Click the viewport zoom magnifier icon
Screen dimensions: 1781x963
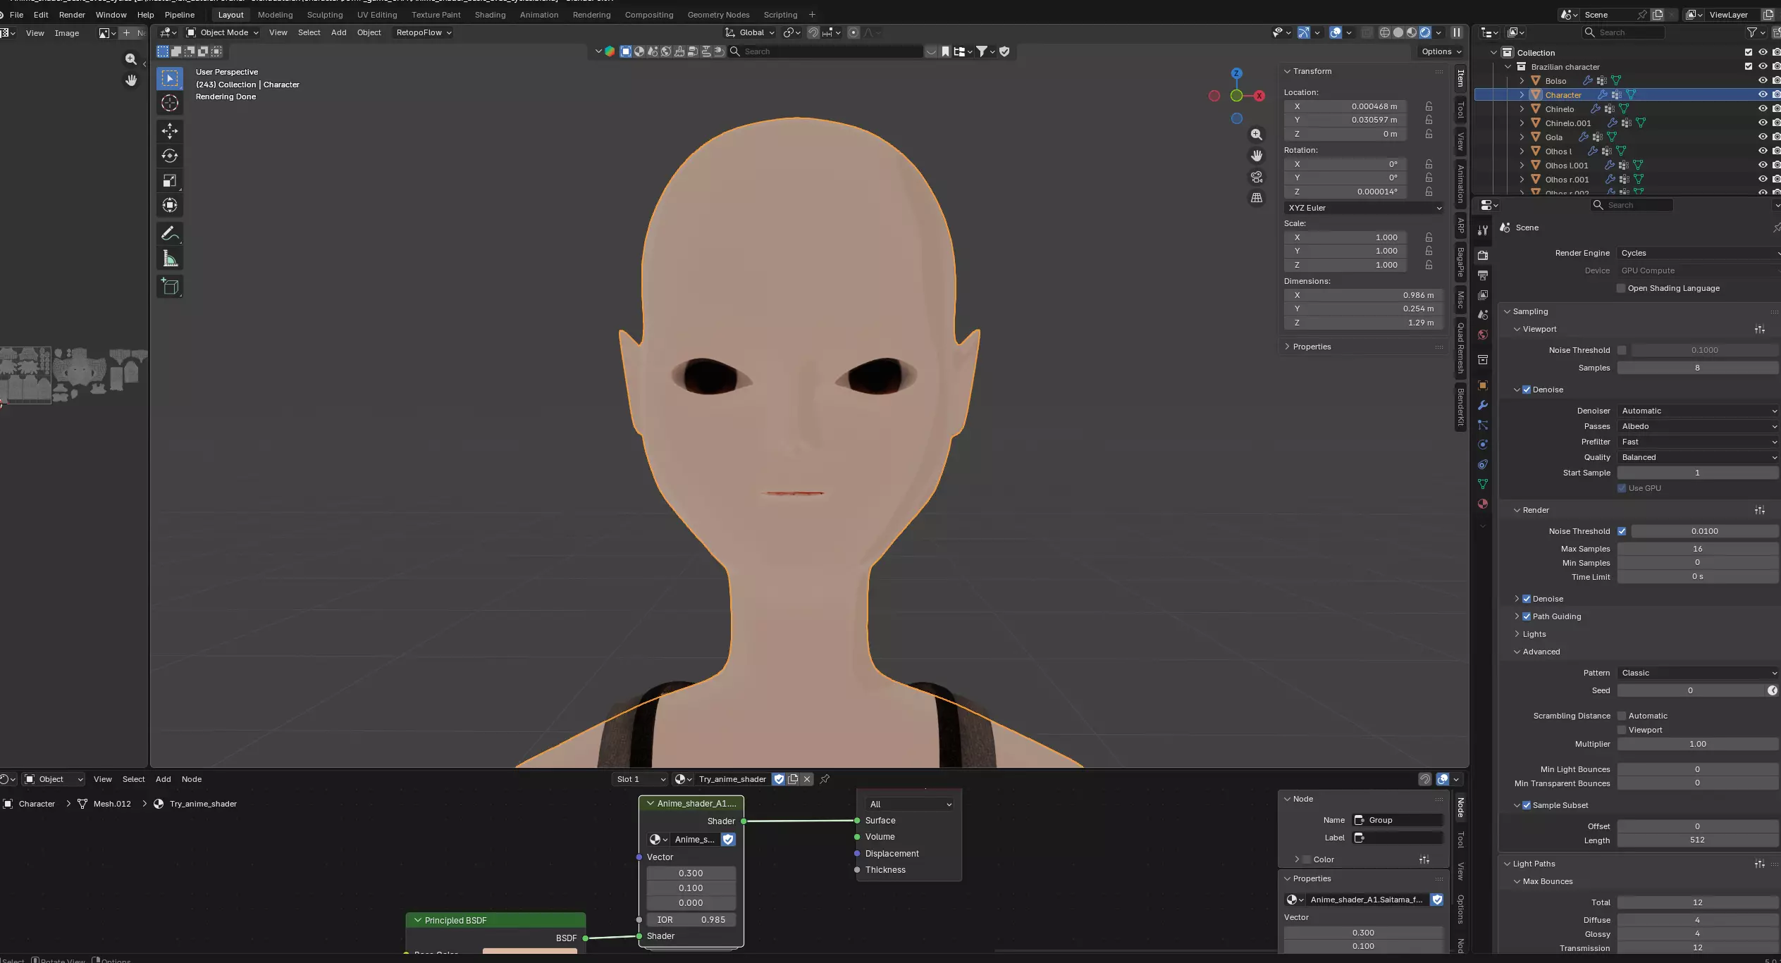tap(1257, 135)
